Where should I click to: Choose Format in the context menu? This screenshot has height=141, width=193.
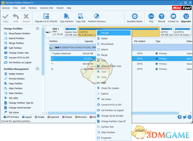pyautogui.click(x=105, y=33)
